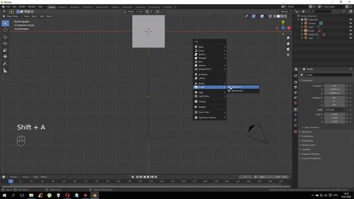The height and width of the screenshot is (199, 354).
Task: Expand the Cube item in the outliner
Action: [x=302, y=27]
